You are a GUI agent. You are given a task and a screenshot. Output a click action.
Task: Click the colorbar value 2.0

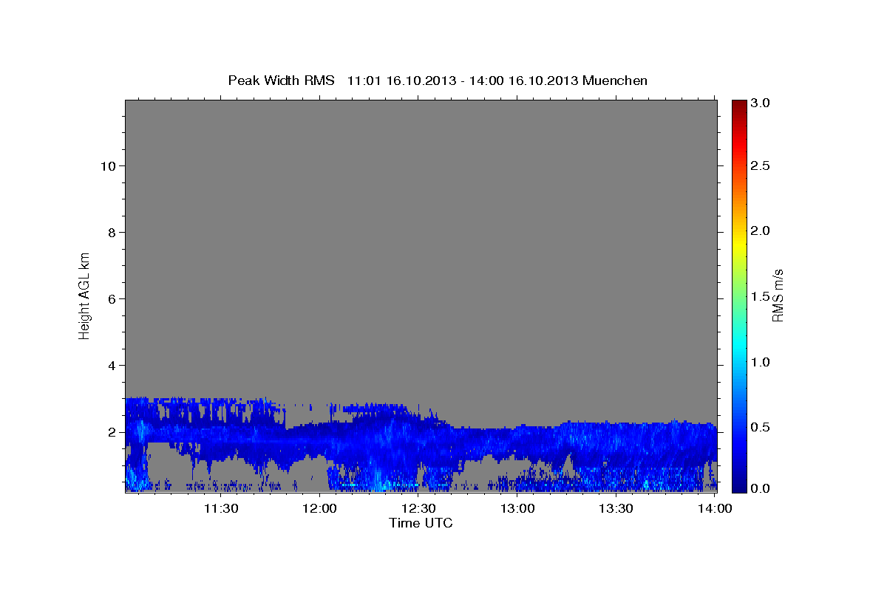coord(761,231)
